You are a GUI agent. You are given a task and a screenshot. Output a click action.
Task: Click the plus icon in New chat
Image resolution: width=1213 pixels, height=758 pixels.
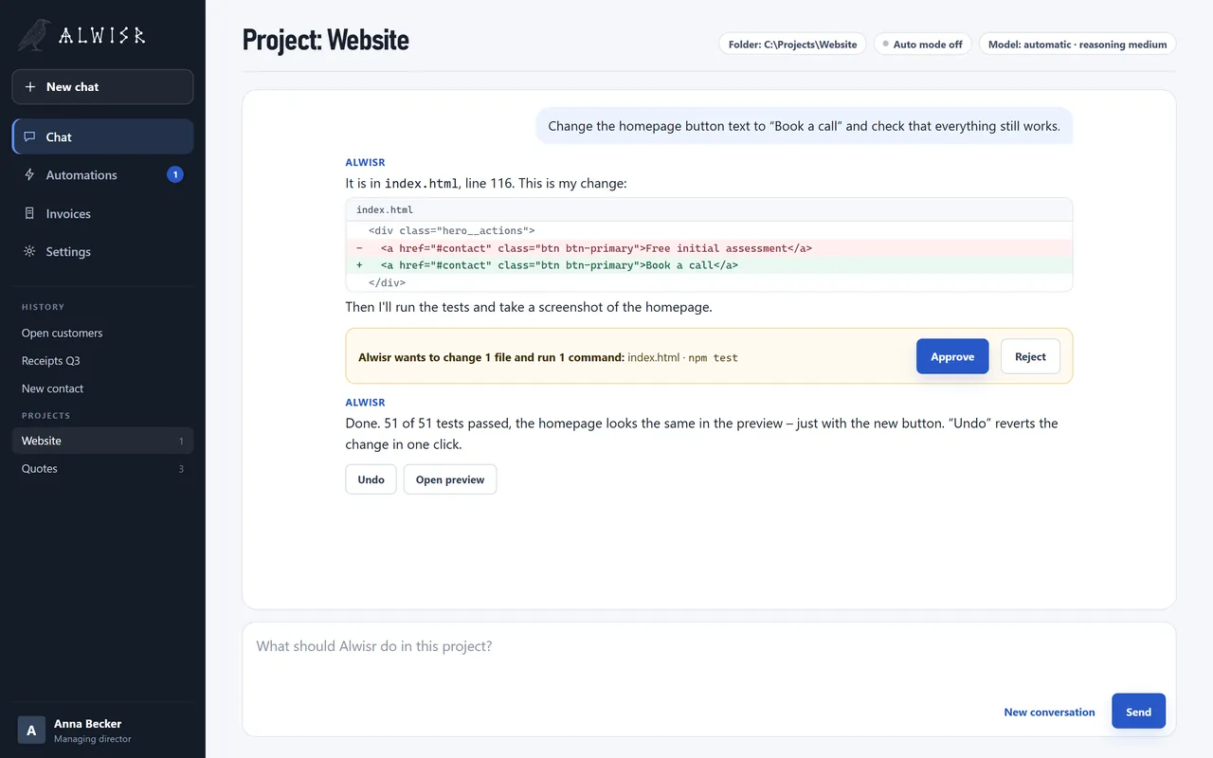(29, 87)
